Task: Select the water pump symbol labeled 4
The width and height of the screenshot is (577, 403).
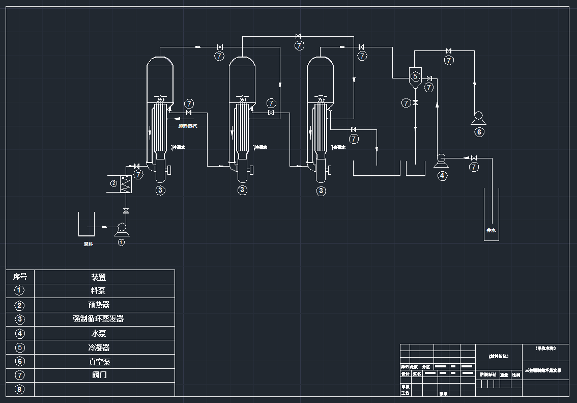Action: 441,161
